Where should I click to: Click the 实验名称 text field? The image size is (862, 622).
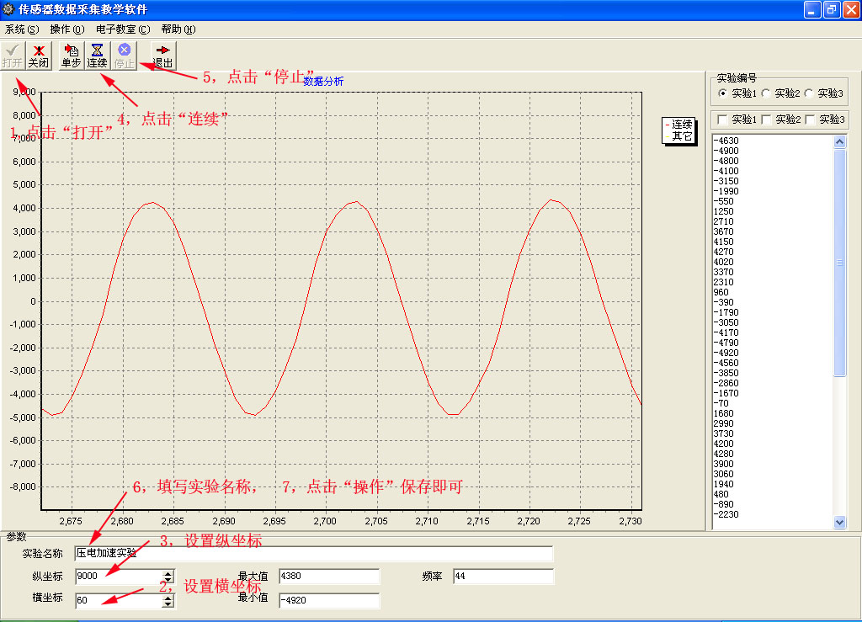tap(313, 553)
